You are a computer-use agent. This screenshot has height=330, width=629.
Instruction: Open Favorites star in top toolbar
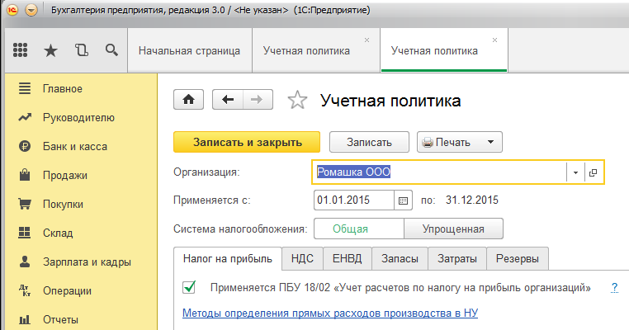pos(51,50)
